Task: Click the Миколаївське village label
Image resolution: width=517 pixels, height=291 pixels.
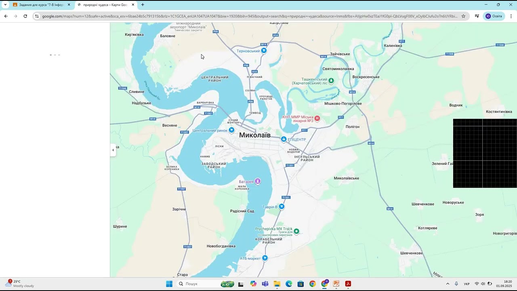Action: tap(347, 178)
